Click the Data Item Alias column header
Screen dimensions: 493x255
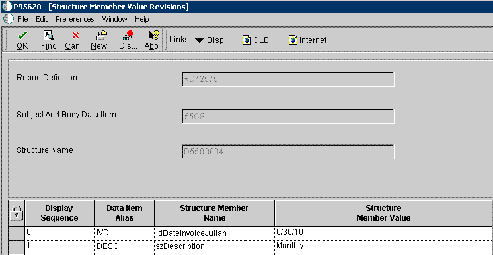pyautogui.click(x=124, y=213)
